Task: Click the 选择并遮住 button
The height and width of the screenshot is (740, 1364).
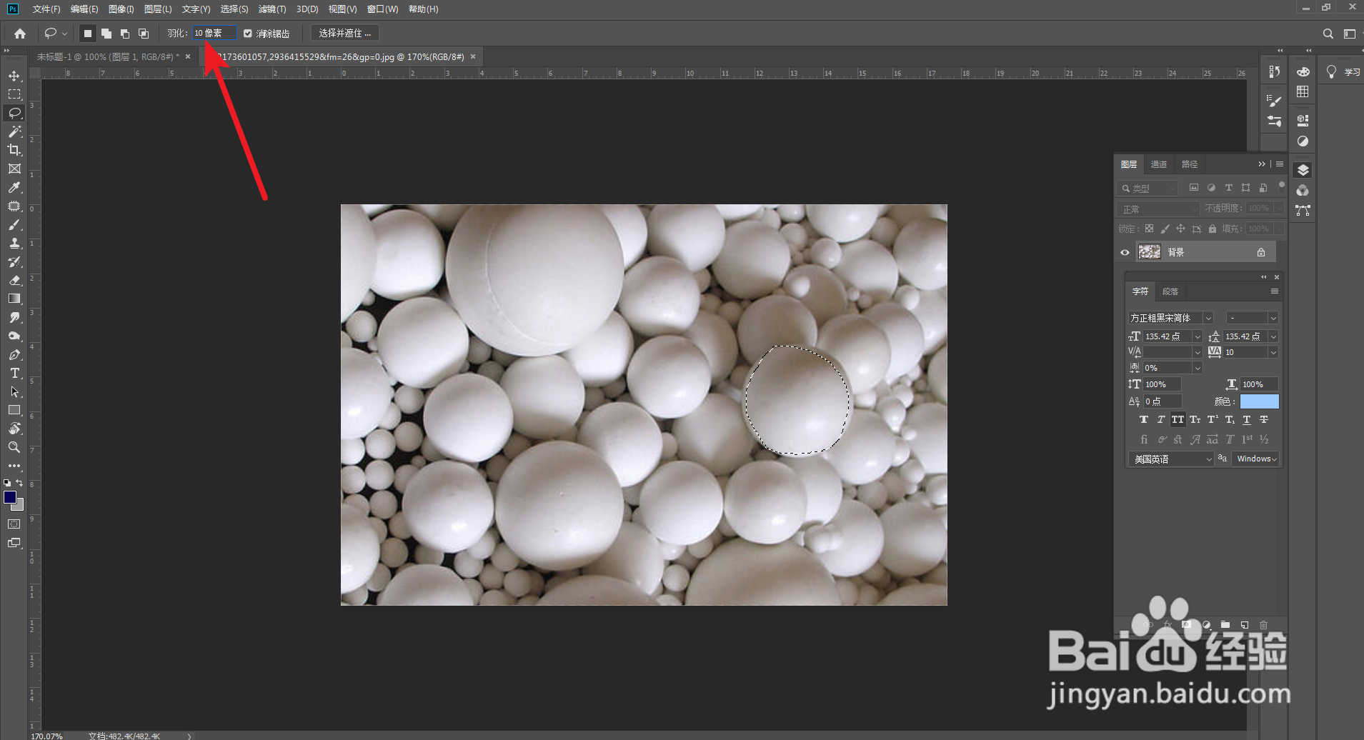Action: pos(345,34)
